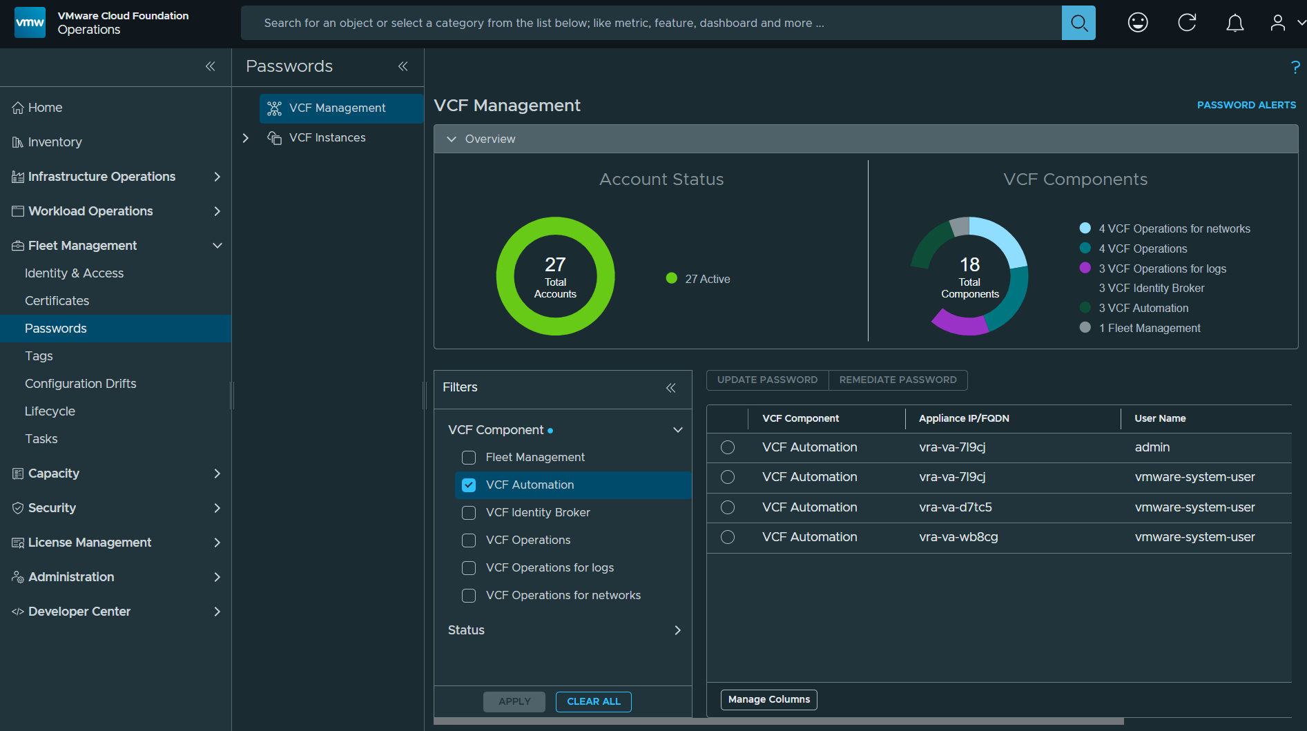
Task: Check VCF Operations for logs checkbox
Action: 469,568
